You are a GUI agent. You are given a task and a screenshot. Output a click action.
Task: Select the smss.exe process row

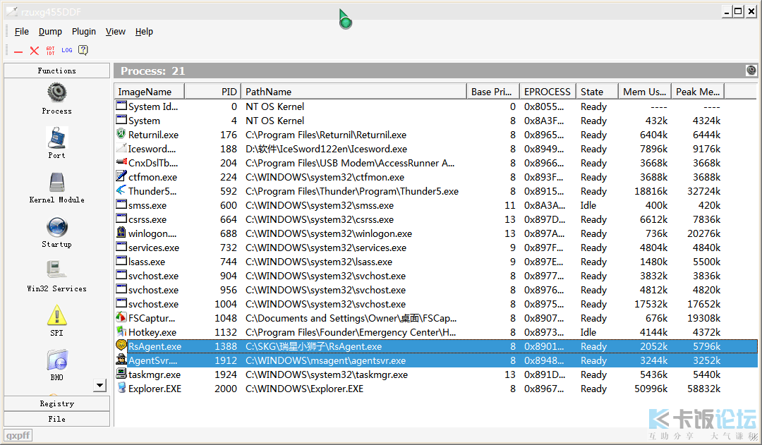pyautogui.click(x=436, y=205)
